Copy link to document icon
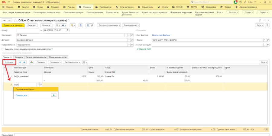This screenshot has height=136, width=272. (x=260, y=20)
